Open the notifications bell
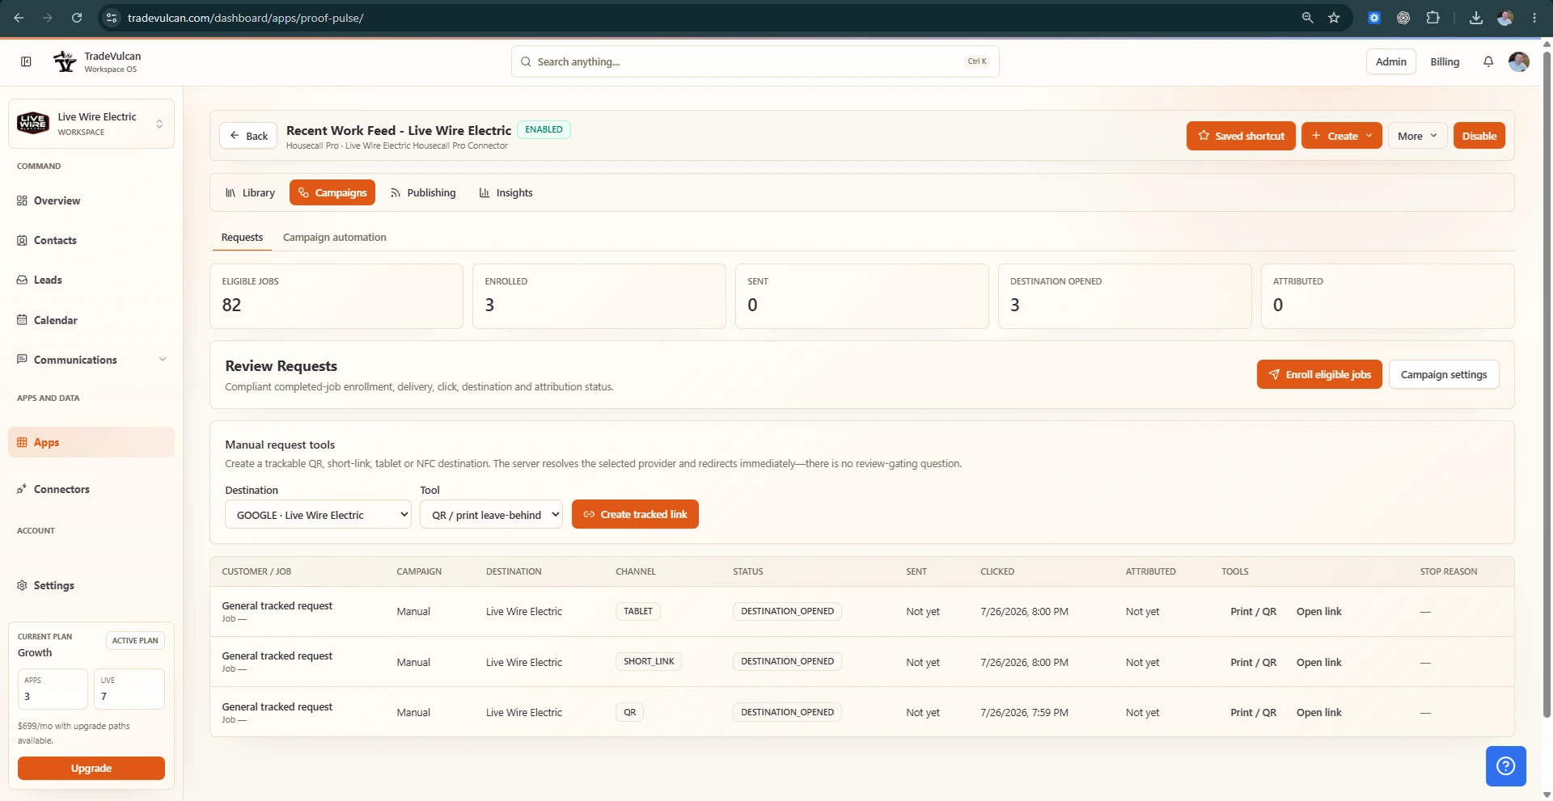The height and width of the screenshot is (801, 1553). [1488, 61]
